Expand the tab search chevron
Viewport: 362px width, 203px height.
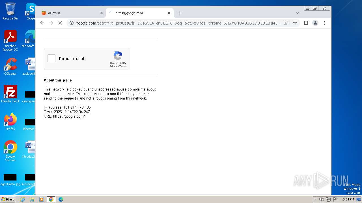298,13
